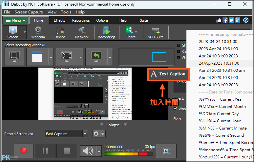Toggle the first 'Sh' checkbox beside the preview
The width and height of the screenshot is (254, 162).
pyautogui.click(x=179, y=45)
